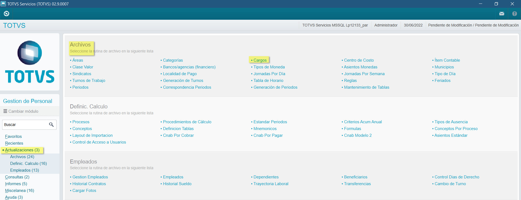Click the search magnifier icon
Viewport: 521px width, 200px height.
(51, 125)
